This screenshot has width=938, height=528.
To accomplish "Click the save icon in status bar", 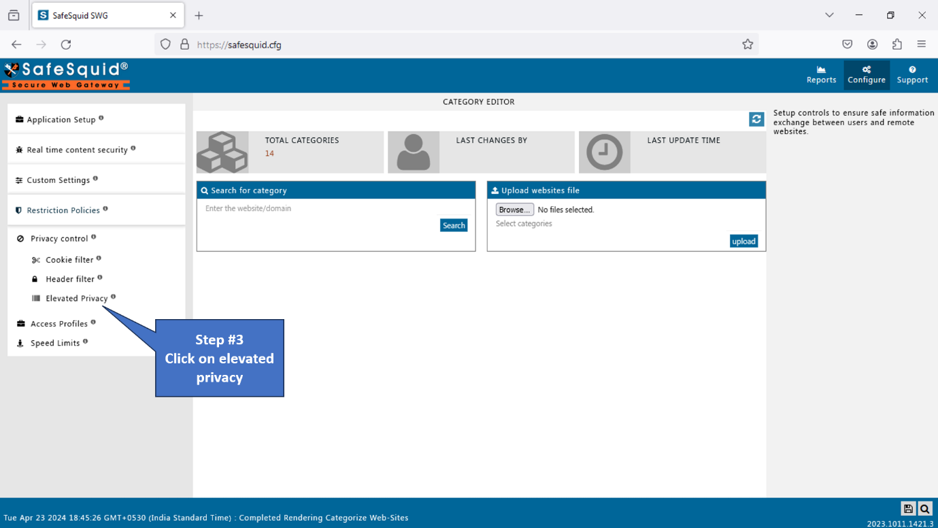I will pos(908,508).
